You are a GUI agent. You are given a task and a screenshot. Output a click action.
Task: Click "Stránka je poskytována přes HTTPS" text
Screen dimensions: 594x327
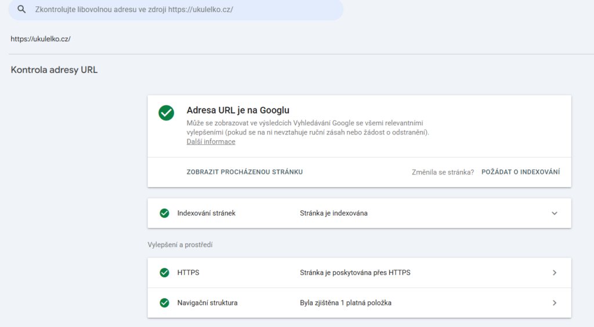coord(355,272)
